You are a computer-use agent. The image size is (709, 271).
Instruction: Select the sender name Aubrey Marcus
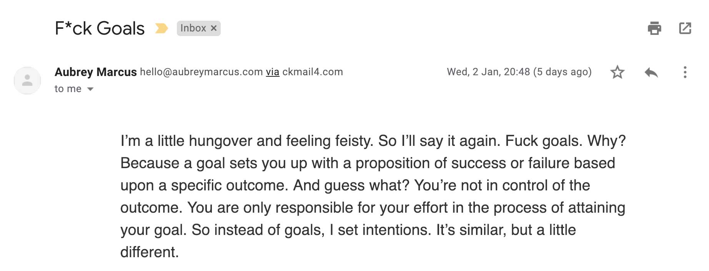point(96,72)
